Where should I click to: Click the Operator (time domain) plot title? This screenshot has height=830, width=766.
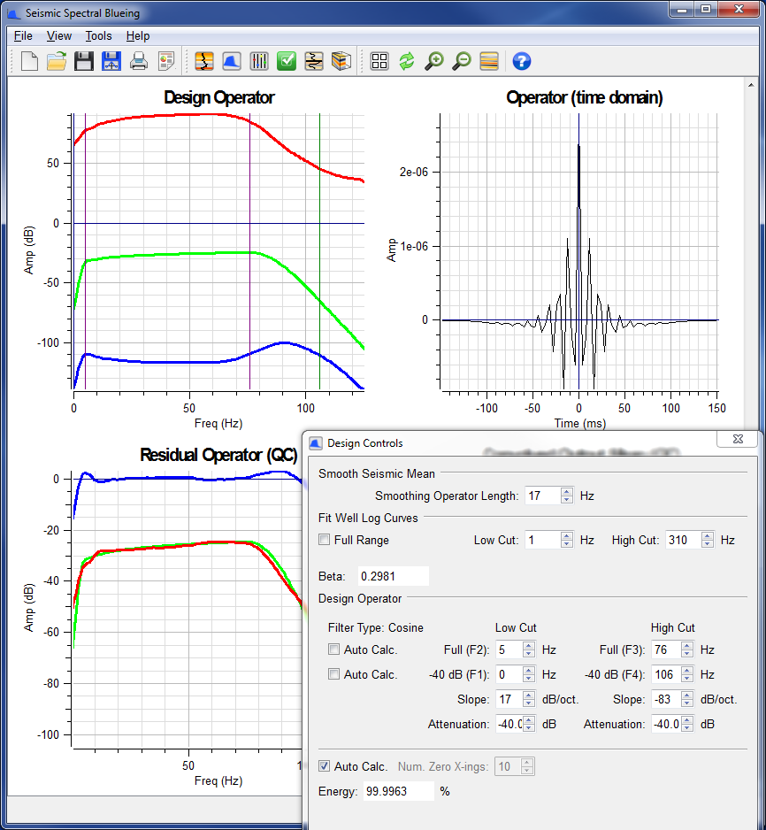584,97
